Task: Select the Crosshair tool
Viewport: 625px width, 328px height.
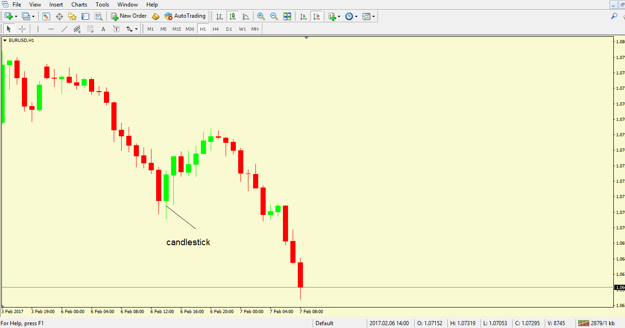Action: tap(22, 28)
